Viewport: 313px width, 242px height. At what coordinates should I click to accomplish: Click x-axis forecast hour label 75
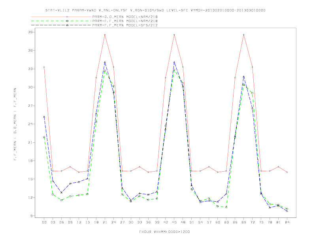tap(261, 222)
